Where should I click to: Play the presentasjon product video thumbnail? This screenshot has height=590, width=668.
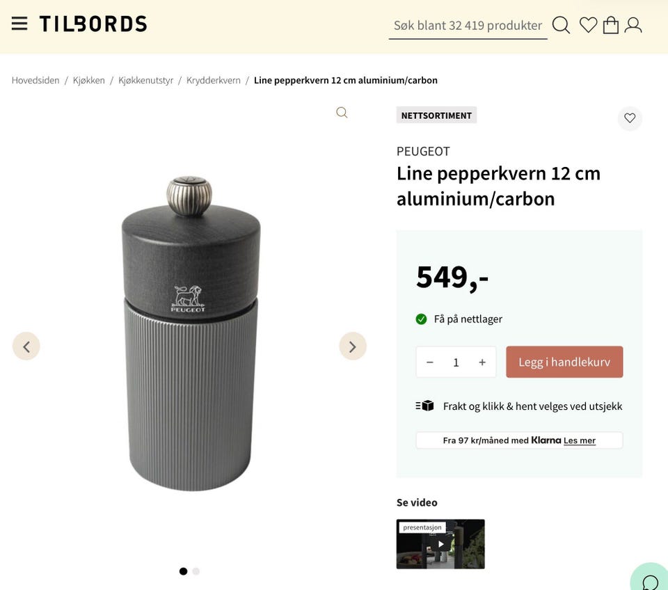tap(440, 543)
